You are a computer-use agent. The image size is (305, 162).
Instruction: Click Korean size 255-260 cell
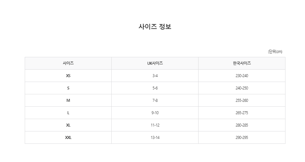[242, 101]
